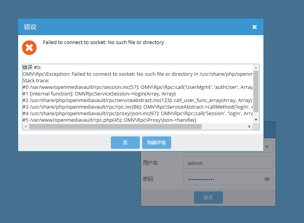This screenshot has height=223, width=304.
Task: Click the vertical scrollbar thumb in error details
Action: (x=256, y=91)
